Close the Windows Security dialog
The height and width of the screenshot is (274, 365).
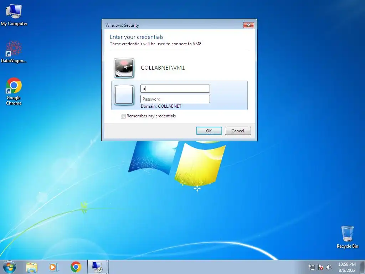click(x=248, y=25)
